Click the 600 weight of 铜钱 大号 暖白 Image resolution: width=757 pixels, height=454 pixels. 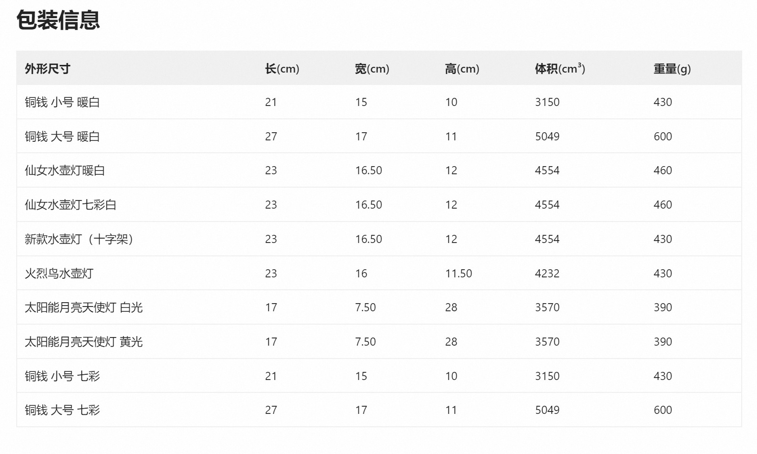pyautogui.click(x=662, y=137)
